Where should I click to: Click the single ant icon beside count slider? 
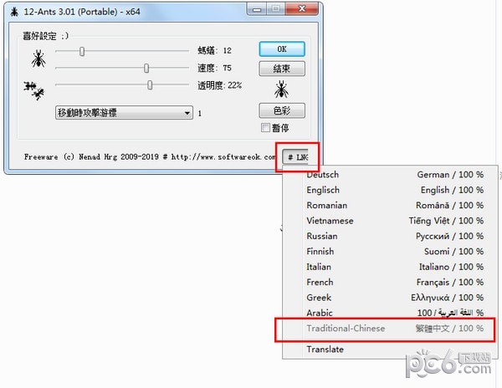click(x=38, y=59)
